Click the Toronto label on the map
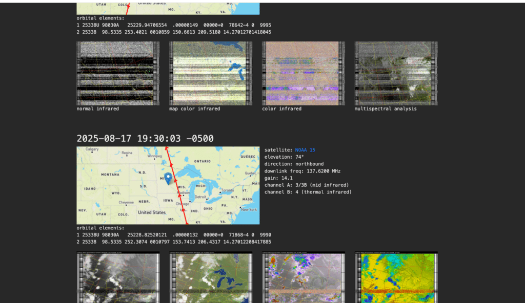Screen dimensions: 525x303 tap(228, 190)
